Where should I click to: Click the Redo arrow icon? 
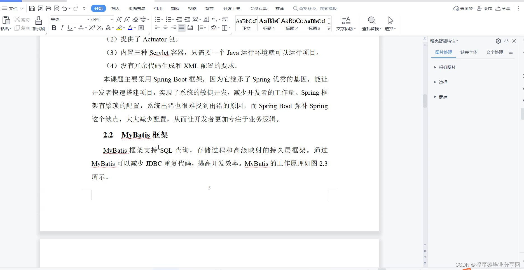(76, 8)
